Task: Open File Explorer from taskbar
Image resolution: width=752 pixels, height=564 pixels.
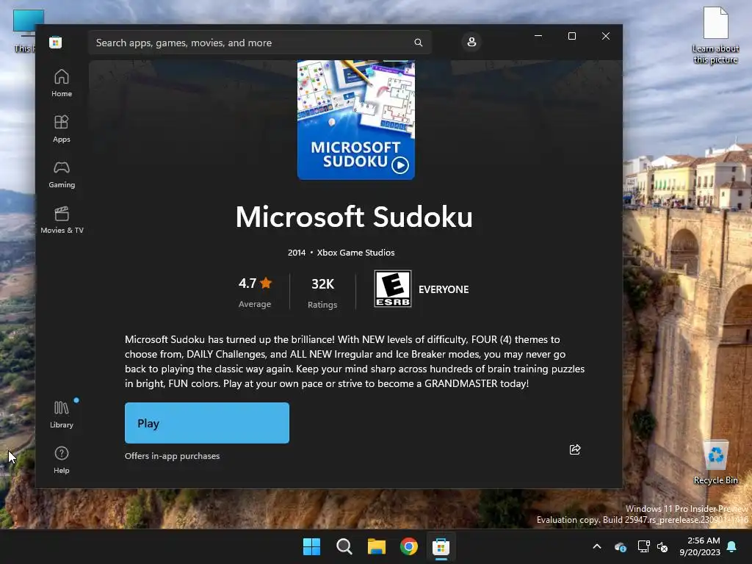Action: (x=377, y=546)
